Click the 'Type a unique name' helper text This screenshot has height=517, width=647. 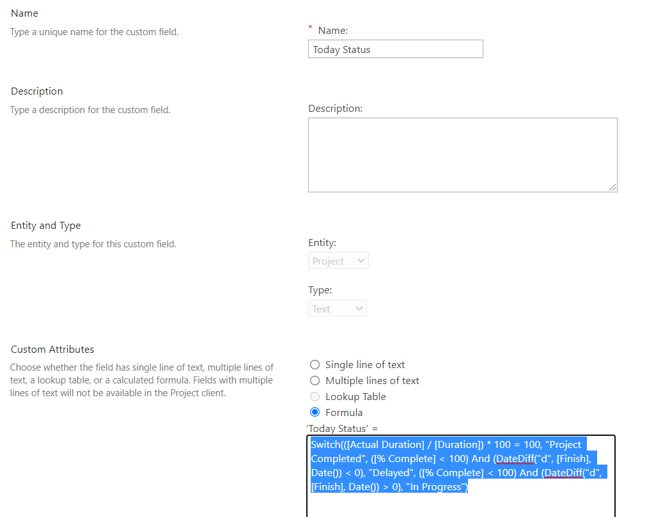click(x=94, y=32)
